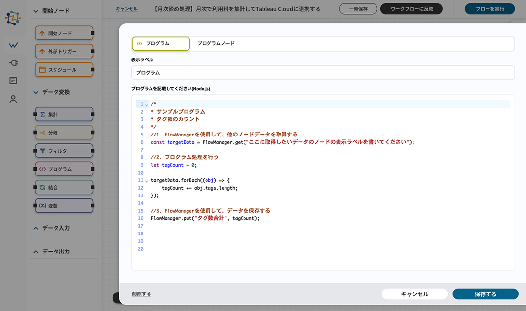Open the connector plug icon in sidebar
Screen dimensions: 526x311
(13, 63)
